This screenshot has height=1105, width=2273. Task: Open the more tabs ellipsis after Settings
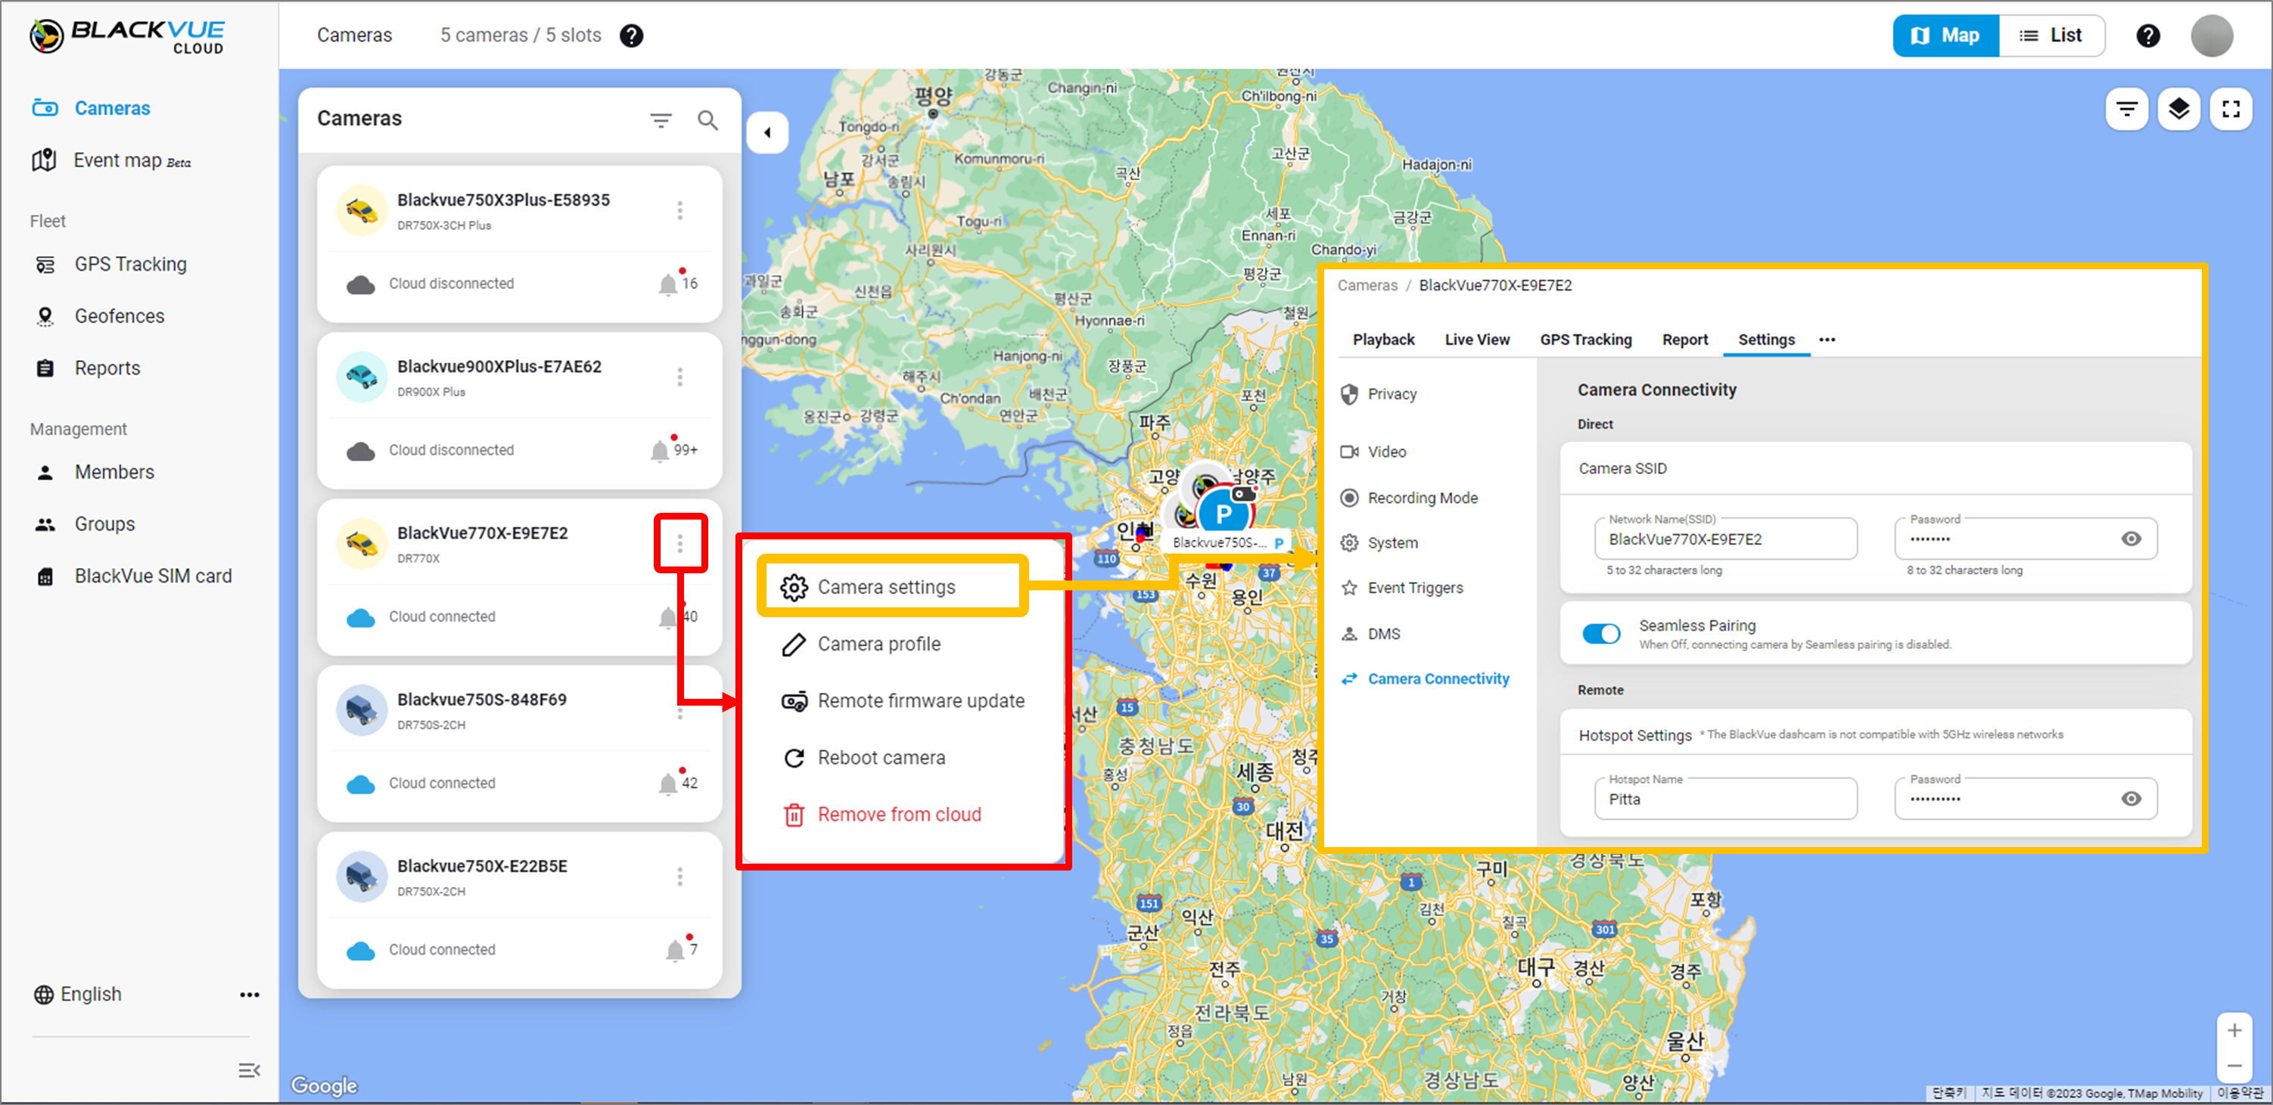click(1827, 340)
